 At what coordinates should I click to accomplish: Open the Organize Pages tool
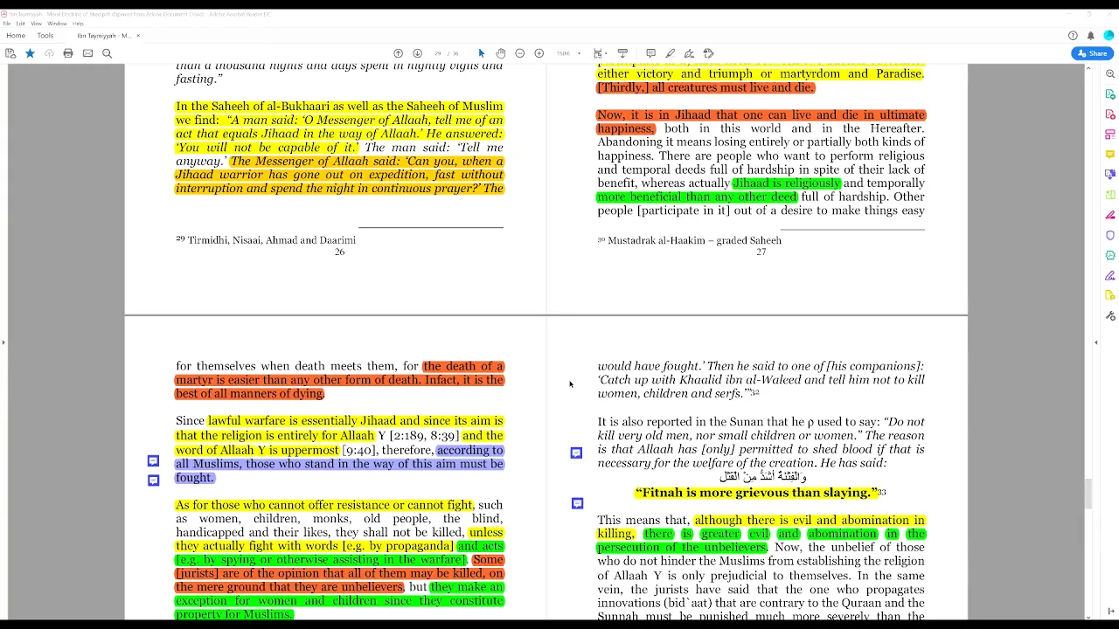click(1110, 195)
